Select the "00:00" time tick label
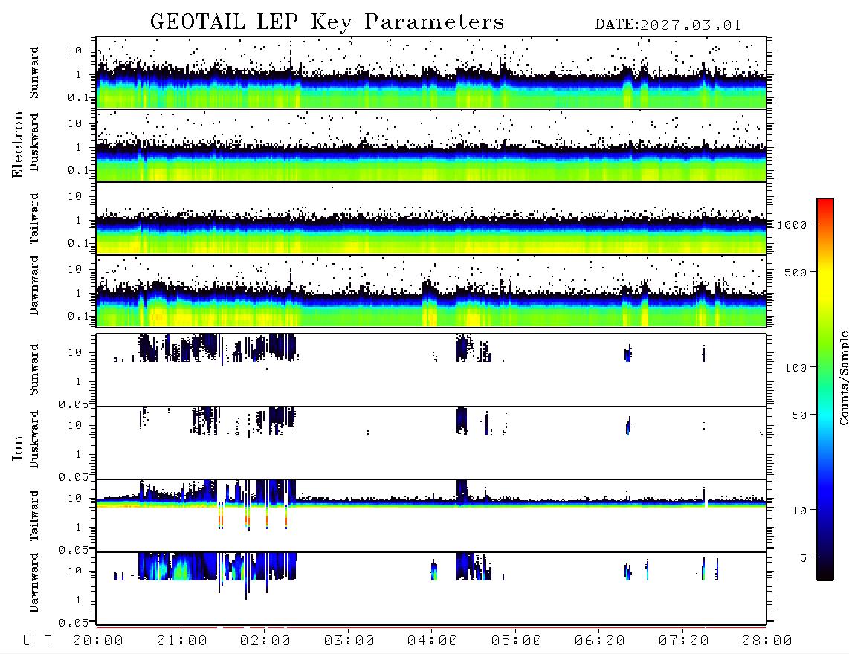 (x=98, y=641)
